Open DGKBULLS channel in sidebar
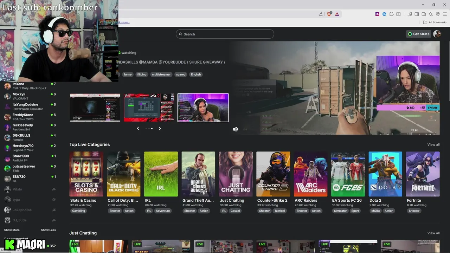This screenshot has height=253, width=450. (30, 137)
